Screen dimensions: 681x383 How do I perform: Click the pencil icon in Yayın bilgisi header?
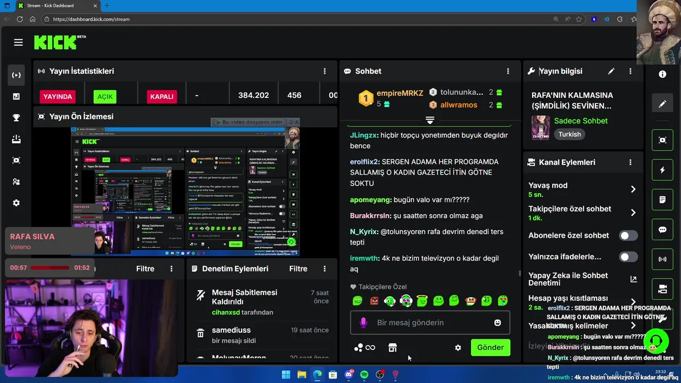pos(611,71)
